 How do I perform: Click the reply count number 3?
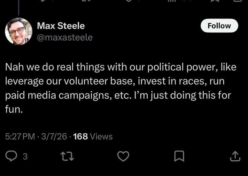click(x=25, y=157)
